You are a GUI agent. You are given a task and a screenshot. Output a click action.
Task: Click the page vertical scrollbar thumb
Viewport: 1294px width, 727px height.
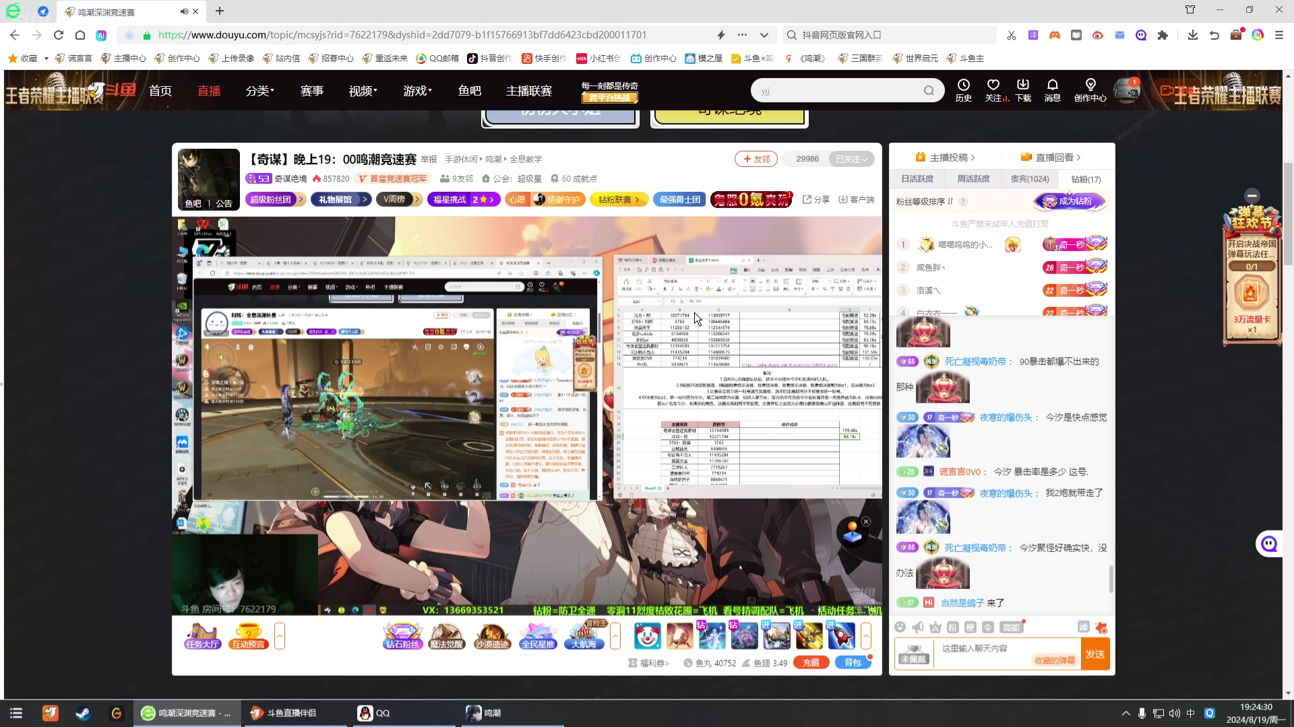pyautogui.click(x=1288, y=215)
